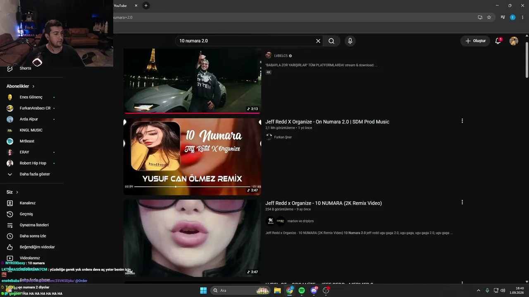Open a new browser tab
This screenshot has height=297, width=529.
(x=146, y=5)
